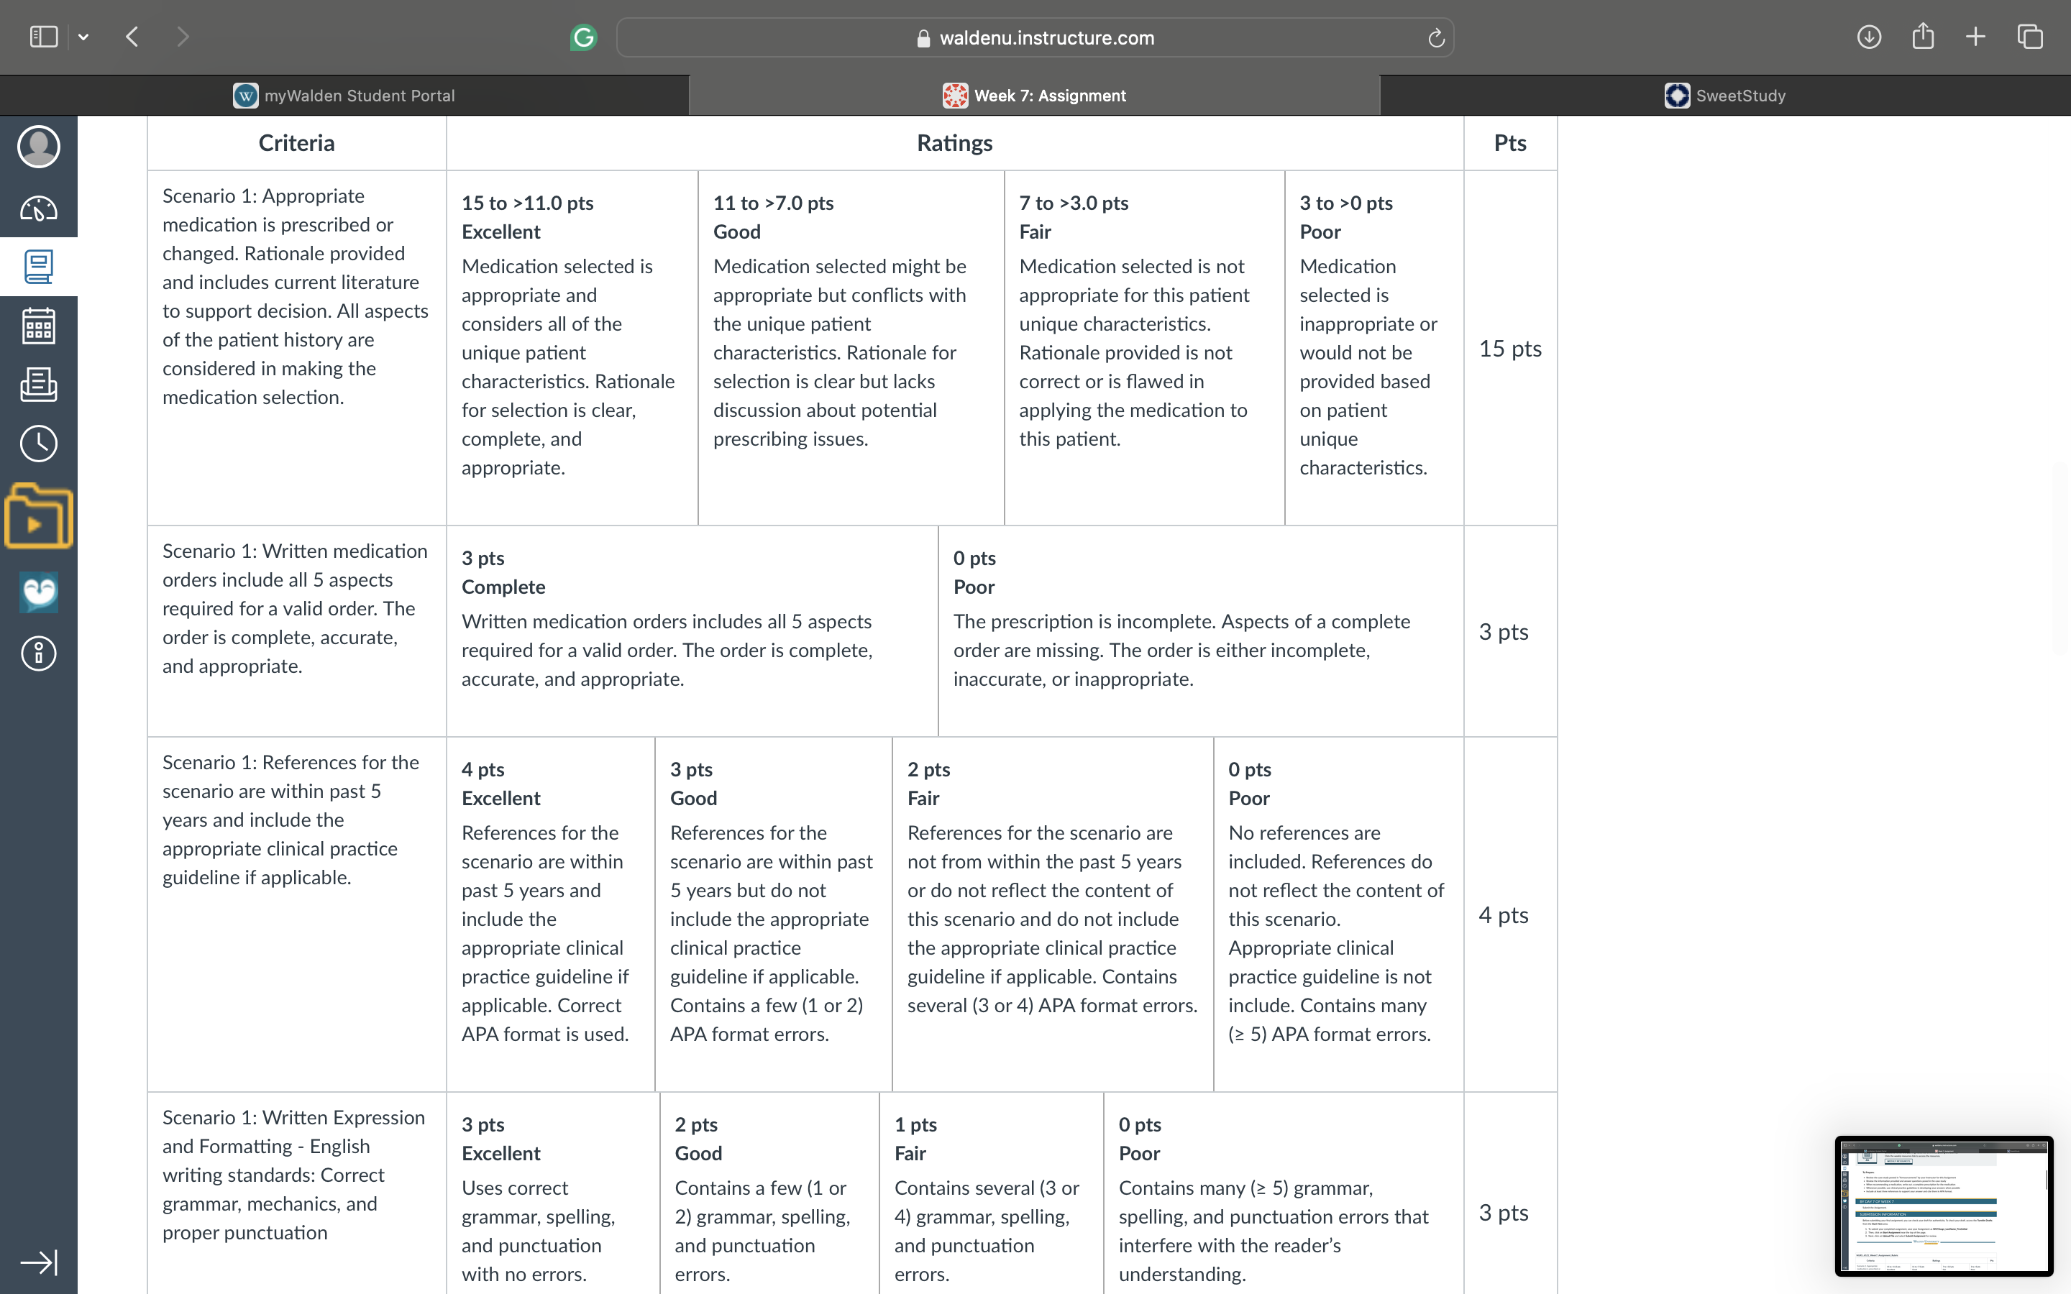Expand the Canvas navigation with arrow icon
Viewport: 2071px width, 1294px height.
(39, 1262)
